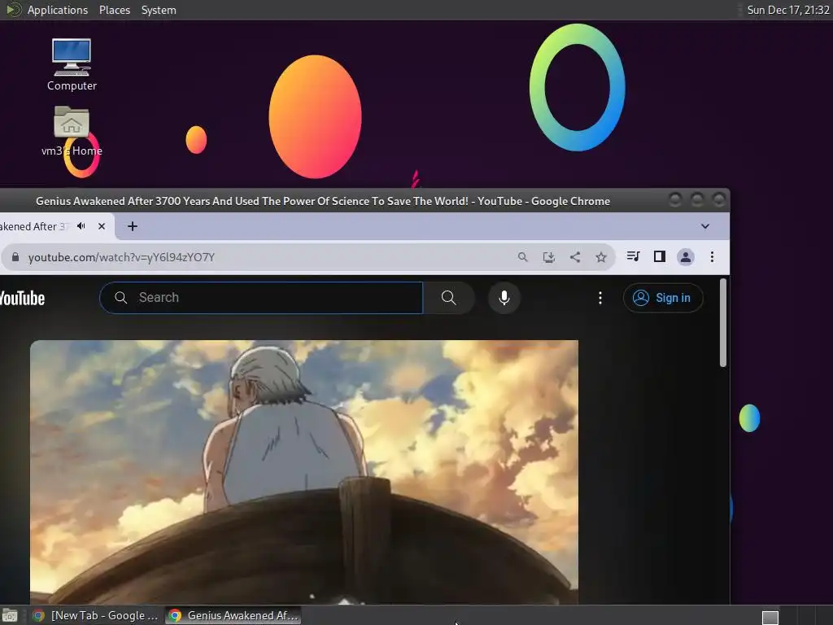
Task: Search with voice microphone button
Action: [x=504, y=298]
